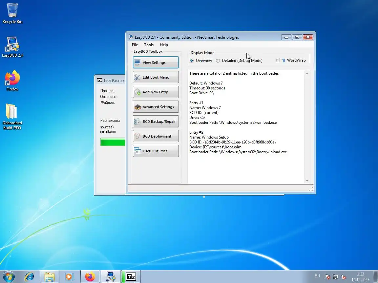The height and width of the screenshot is (283, 378).
Task: Click the '\Windows\system32\winload.exe' bootloader path
Action: pyautogui.click(x=248, y=123)
